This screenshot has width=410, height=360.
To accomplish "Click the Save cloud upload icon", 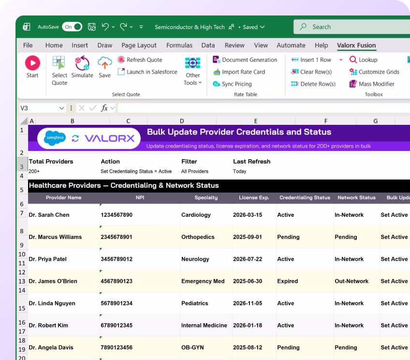I will point(104,63).
